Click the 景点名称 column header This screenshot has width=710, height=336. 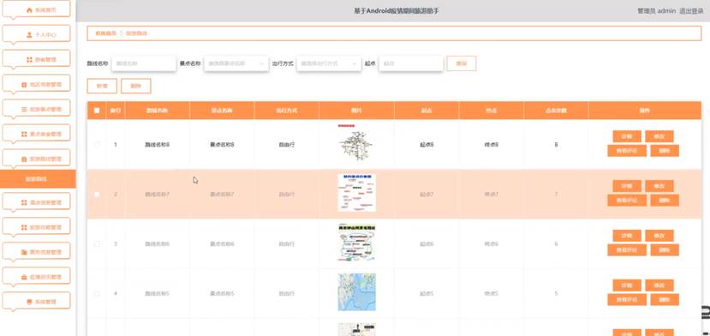(222, 111)
